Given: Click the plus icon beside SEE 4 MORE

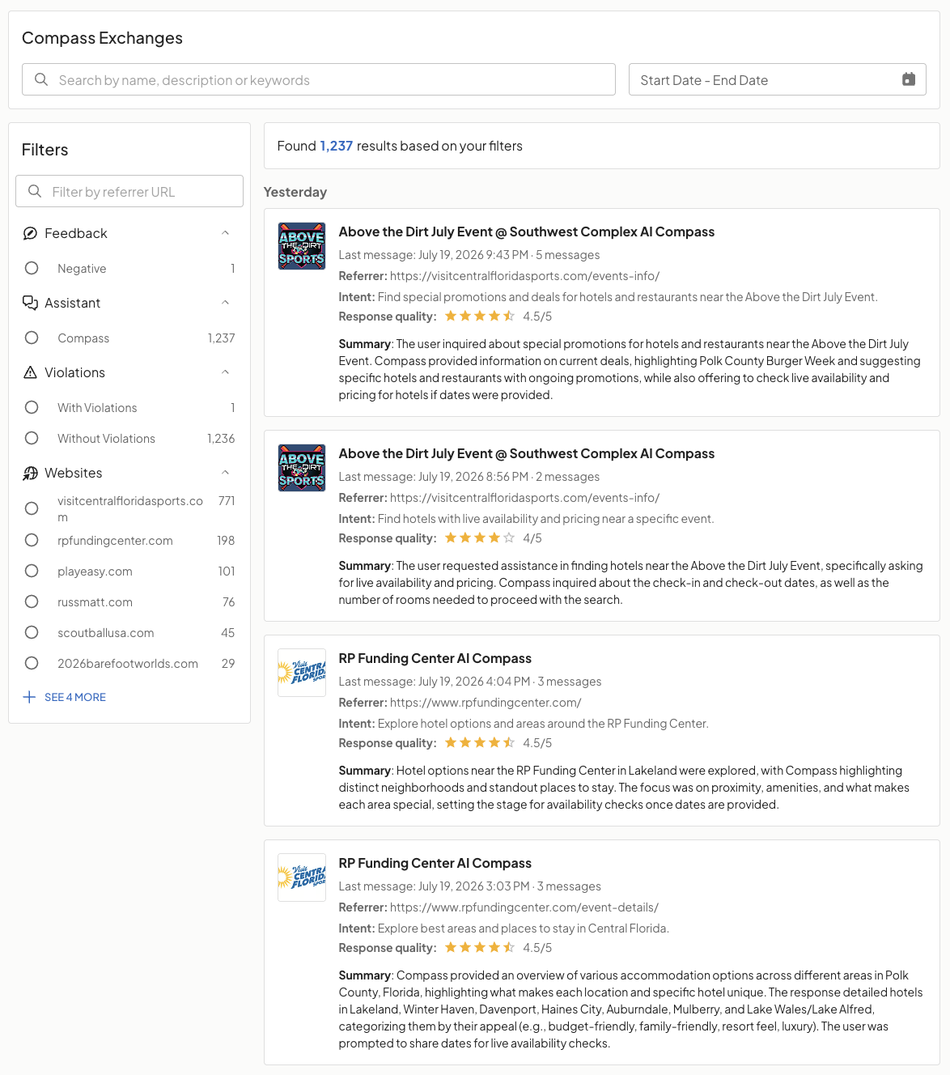Looking at the screenshot, I should pyautogui.click(x=29, y=697).
